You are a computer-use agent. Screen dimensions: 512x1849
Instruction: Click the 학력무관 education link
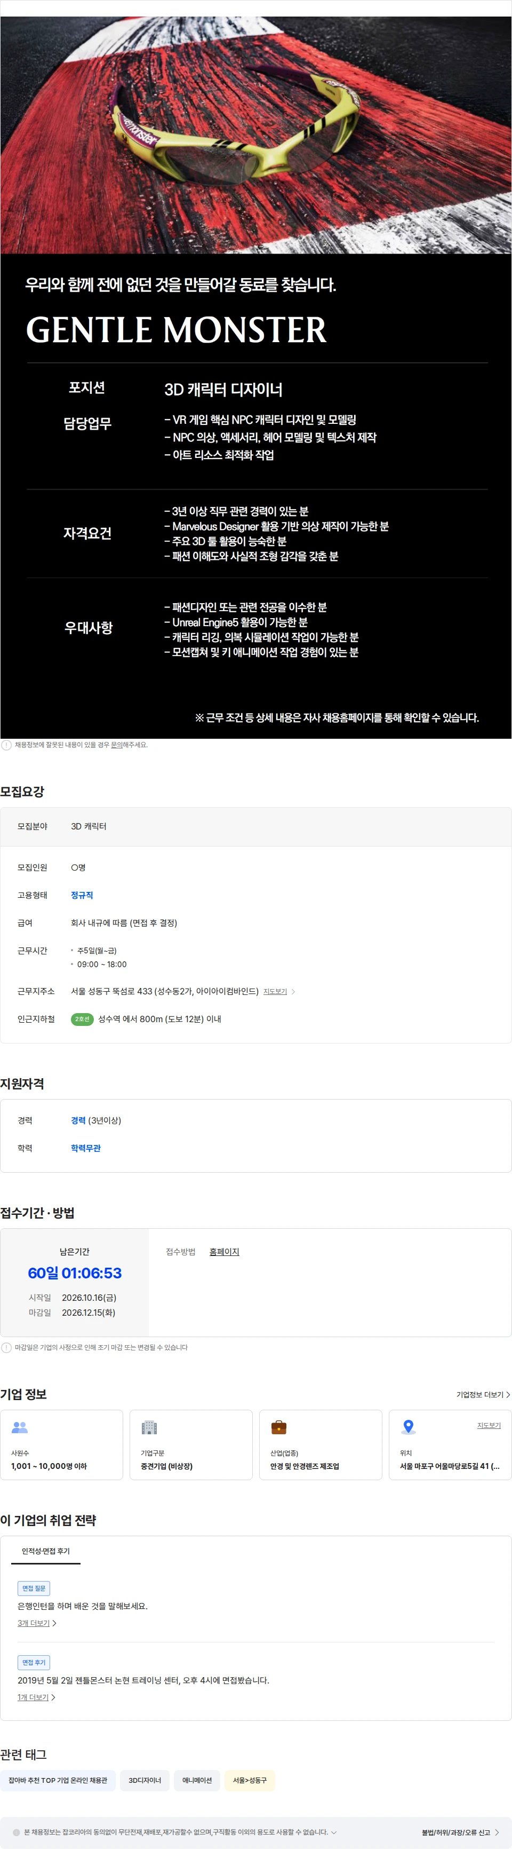tap(85, 1148)
